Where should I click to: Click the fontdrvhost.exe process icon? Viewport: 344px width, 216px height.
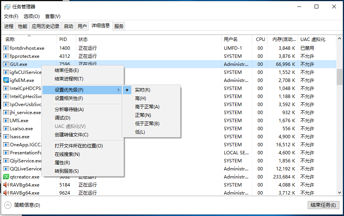coord(6,48)
